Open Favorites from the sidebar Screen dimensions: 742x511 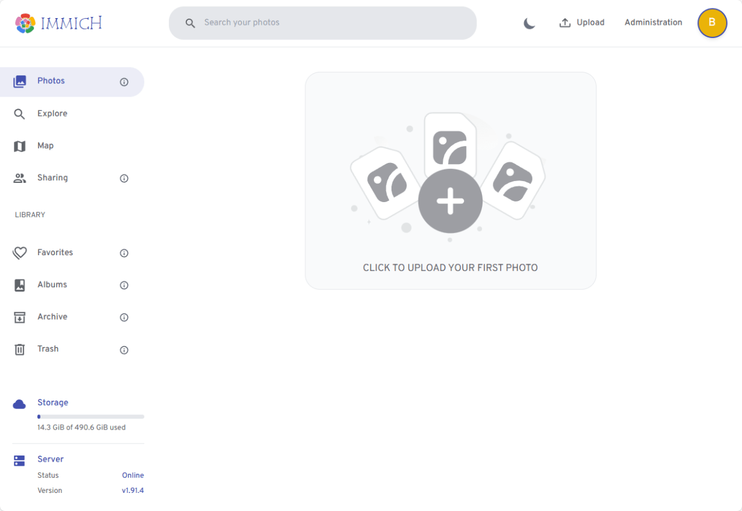click(55, 253)
